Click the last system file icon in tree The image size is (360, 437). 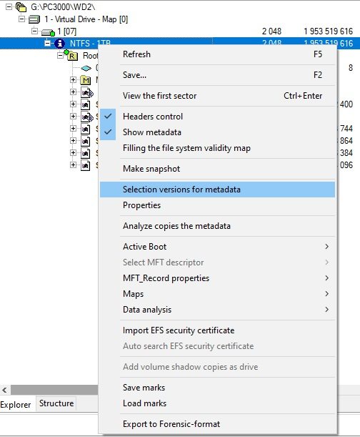click(86, 165)
